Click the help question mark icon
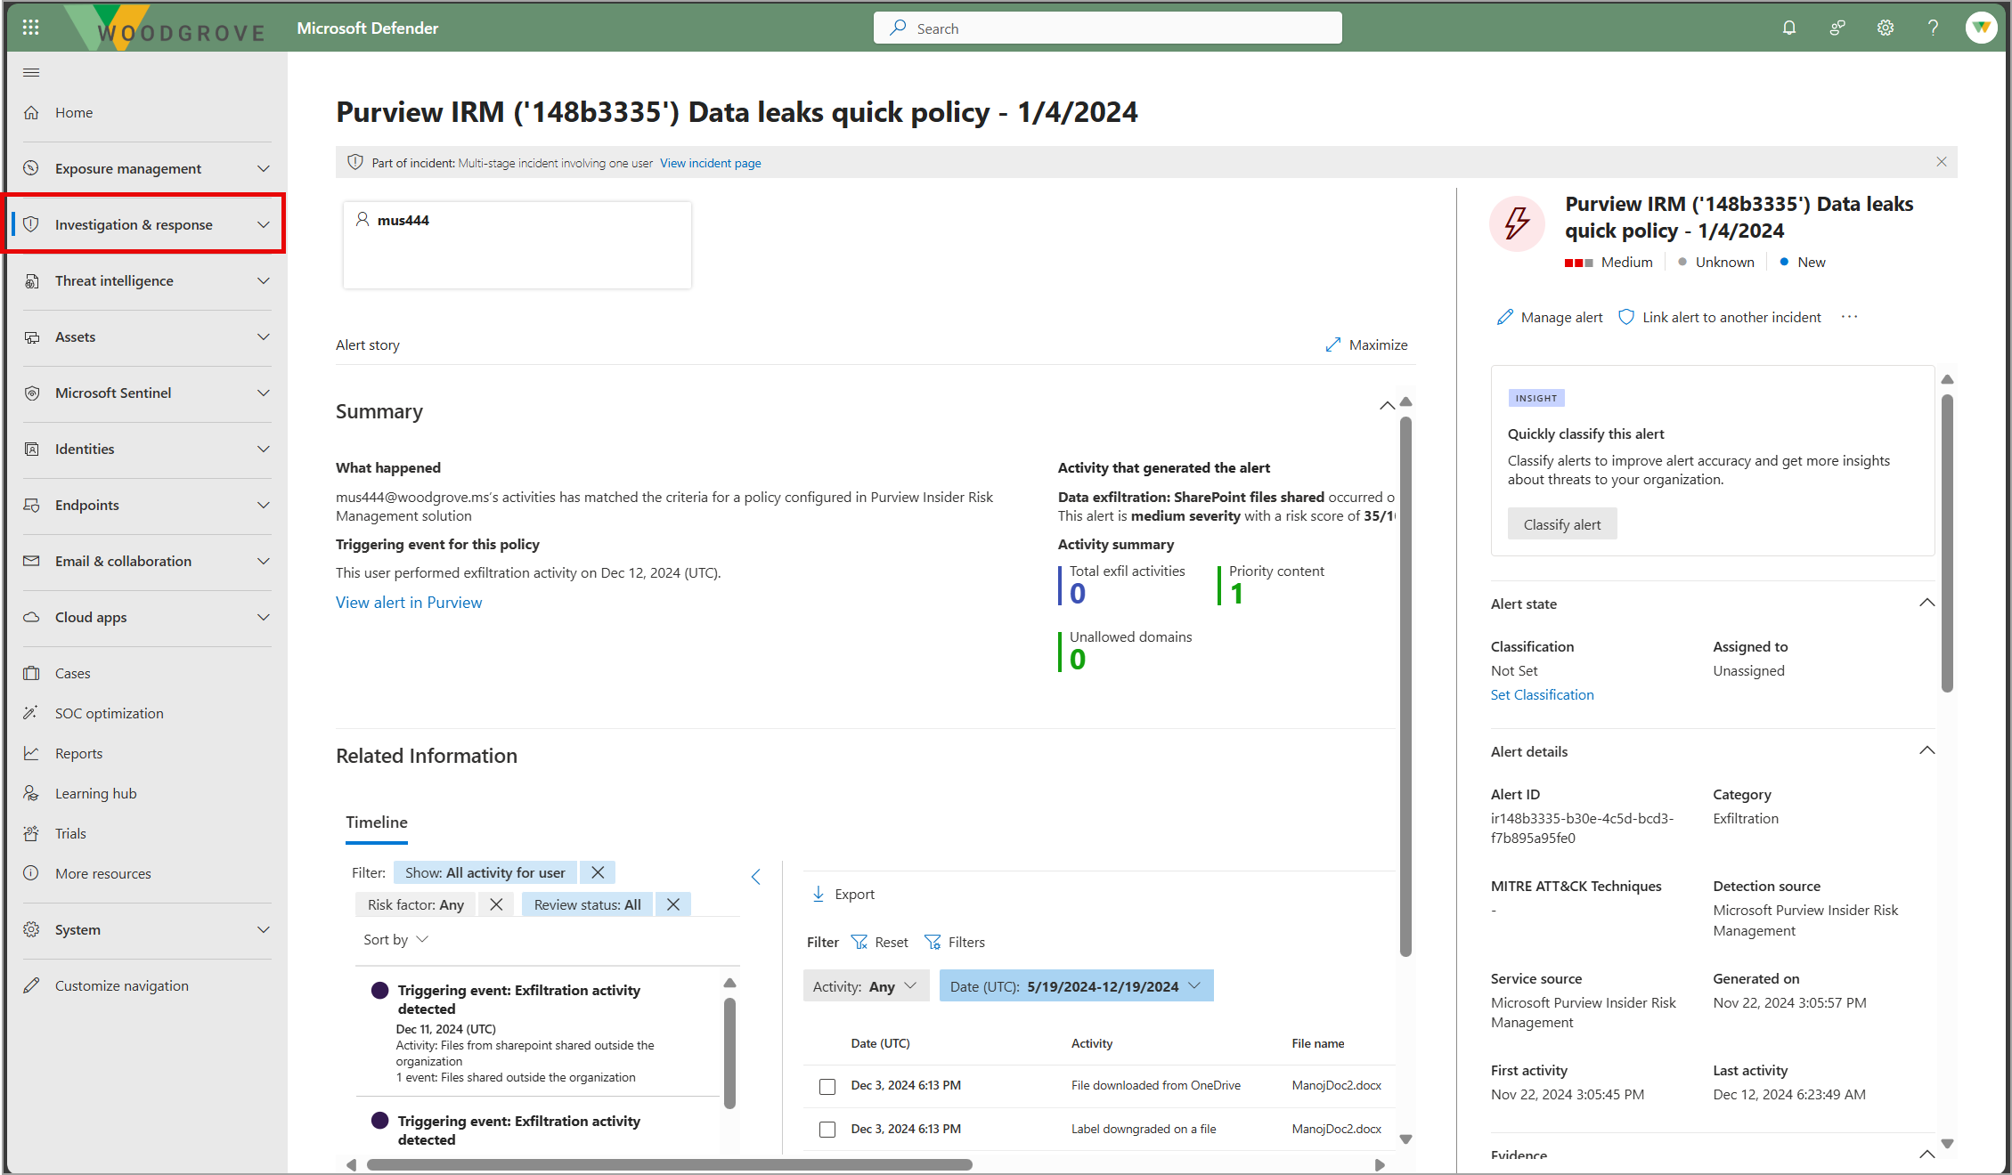The height and width of the screenshot is (1175, 2012). click(1933, 28)
